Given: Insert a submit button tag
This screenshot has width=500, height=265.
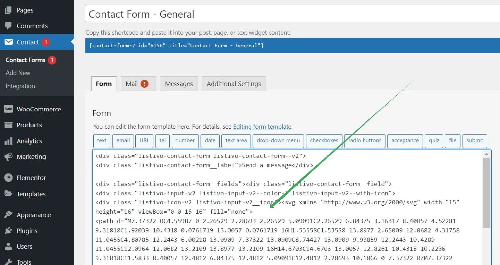Looking at the screenshot, I should (475, 141).
